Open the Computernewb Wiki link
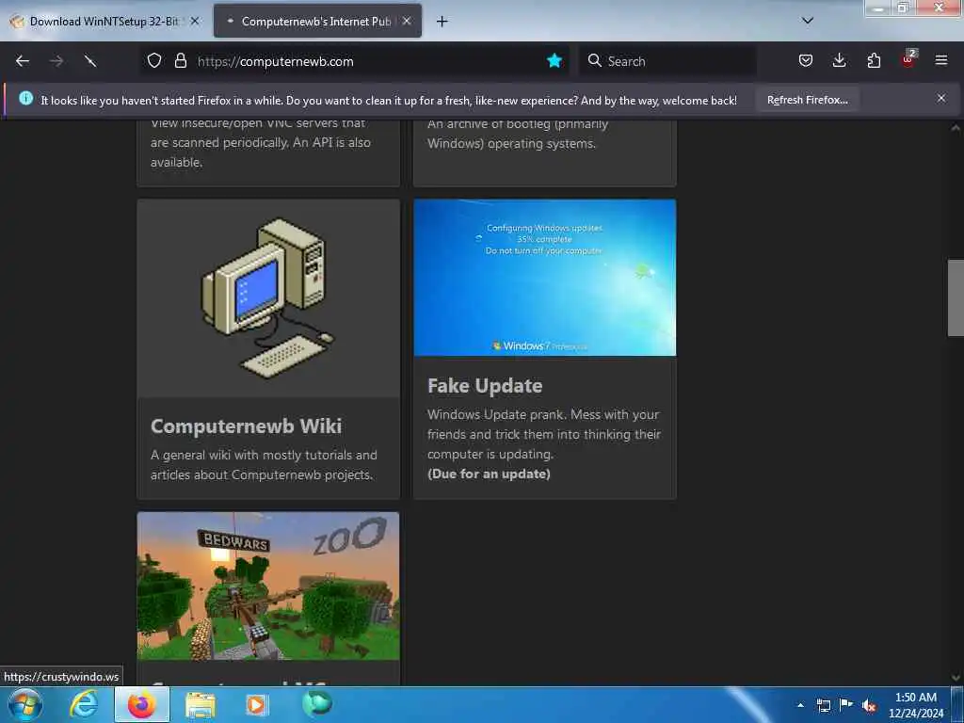964x723 pixels. 246,426
